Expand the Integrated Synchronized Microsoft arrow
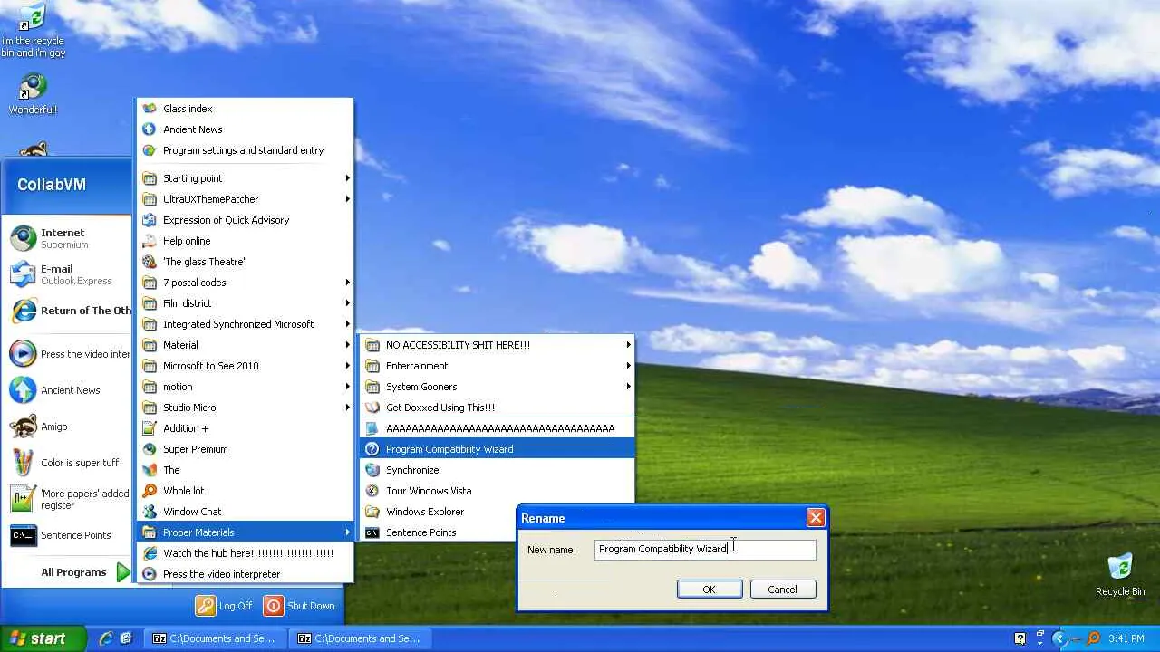Viewport: 1160px width, 652px height. (x=347, y=324)
